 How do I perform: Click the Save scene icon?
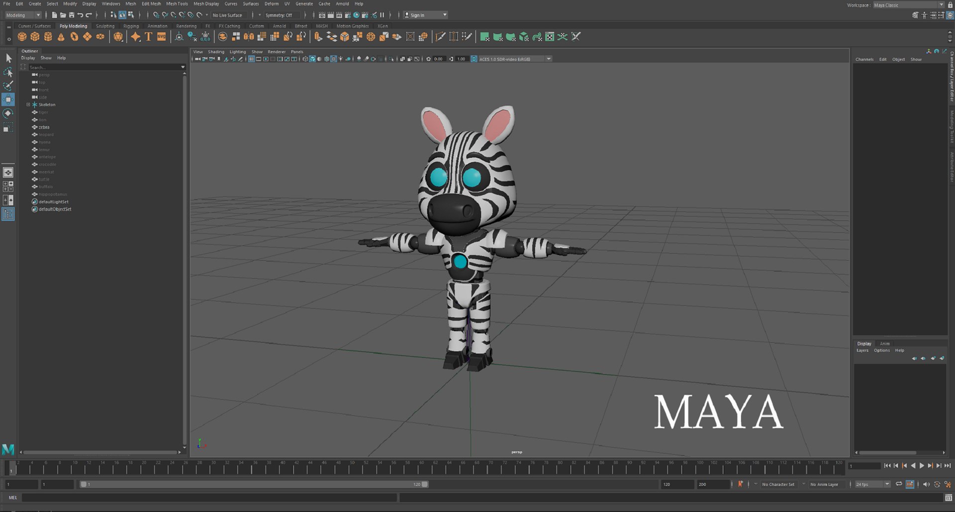pos(71,15)
